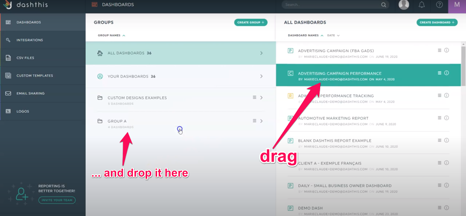Image resolution: width=466 pixels, height=216 pixels.
Task: Click the C icon of Advertising Campaign Performance
Action: [290, 73]
